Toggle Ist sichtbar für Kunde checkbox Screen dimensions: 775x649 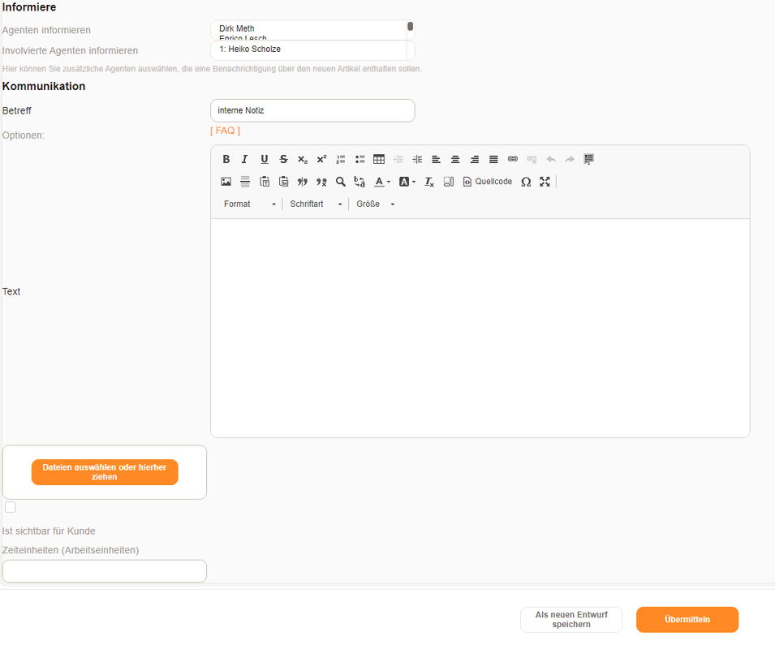[10, 507]
